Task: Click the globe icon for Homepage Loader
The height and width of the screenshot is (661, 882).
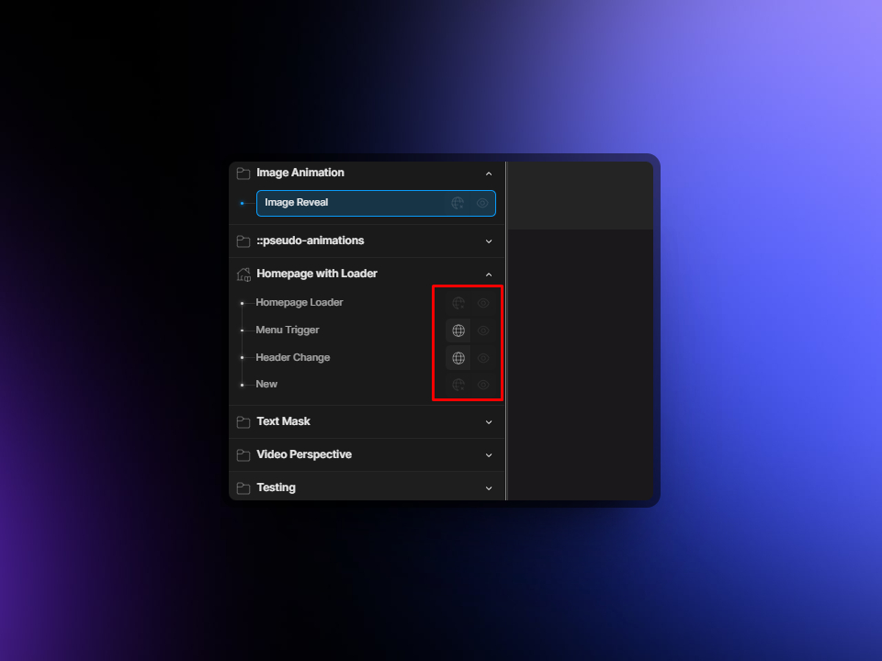Action: pyautogui.click(x=458, y=303)
